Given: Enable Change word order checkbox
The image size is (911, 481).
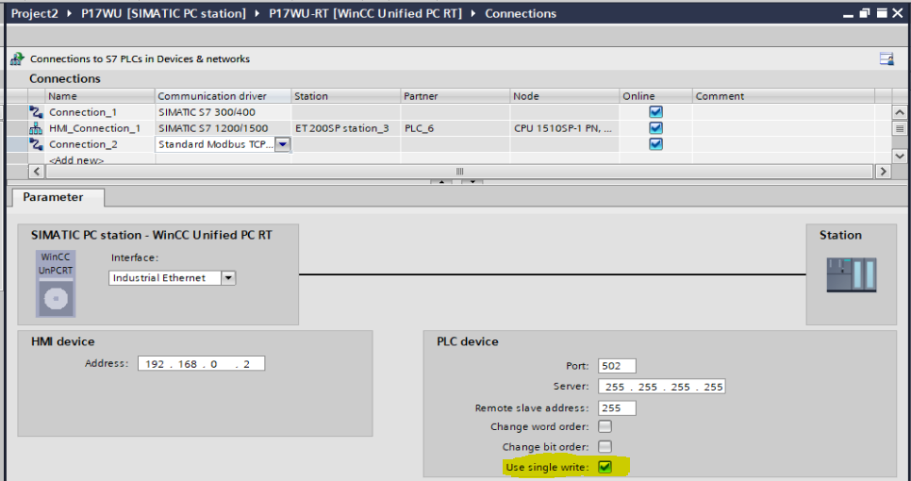Looking at the screenshot, I should 605,426.
